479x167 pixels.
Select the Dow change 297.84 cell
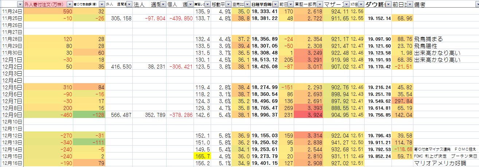point(402,101)
